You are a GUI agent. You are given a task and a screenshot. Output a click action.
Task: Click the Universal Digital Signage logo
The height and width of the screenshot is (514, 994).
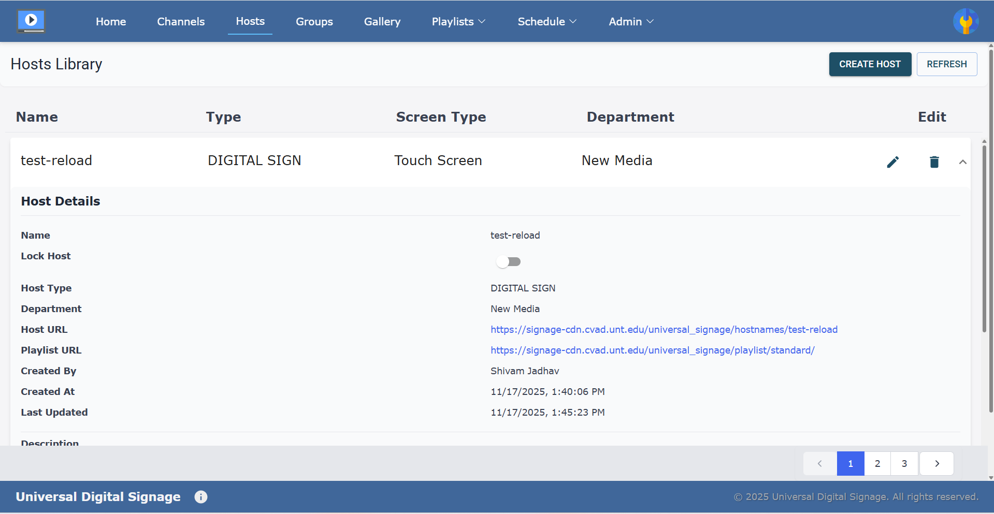click(31, 21)
